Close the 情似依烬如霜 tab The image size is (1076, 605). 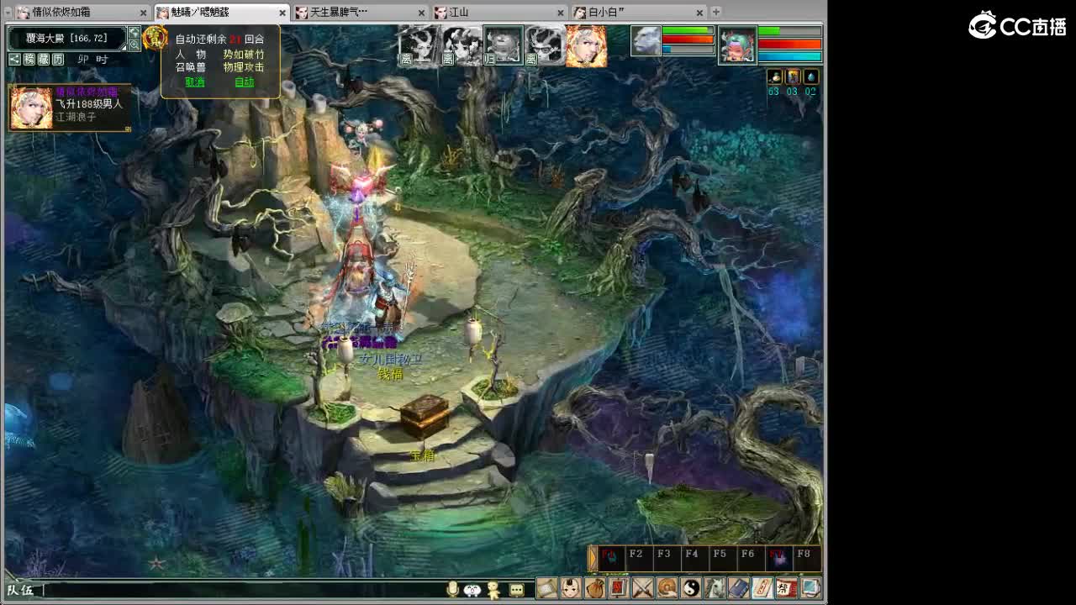[x=144, y=13]
